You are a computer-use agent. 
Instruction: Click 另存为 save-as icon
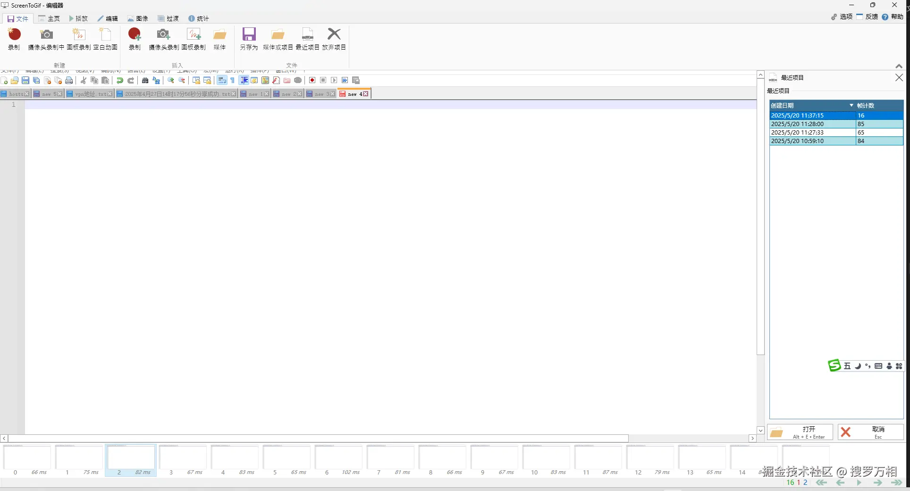pyautogui.click(x=249, y=39)
